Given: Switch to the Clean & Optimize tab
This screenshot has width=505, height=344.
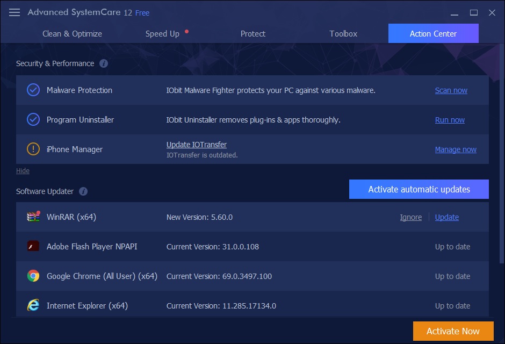Looking at the screenshot, I should click(x=72, y=33).
